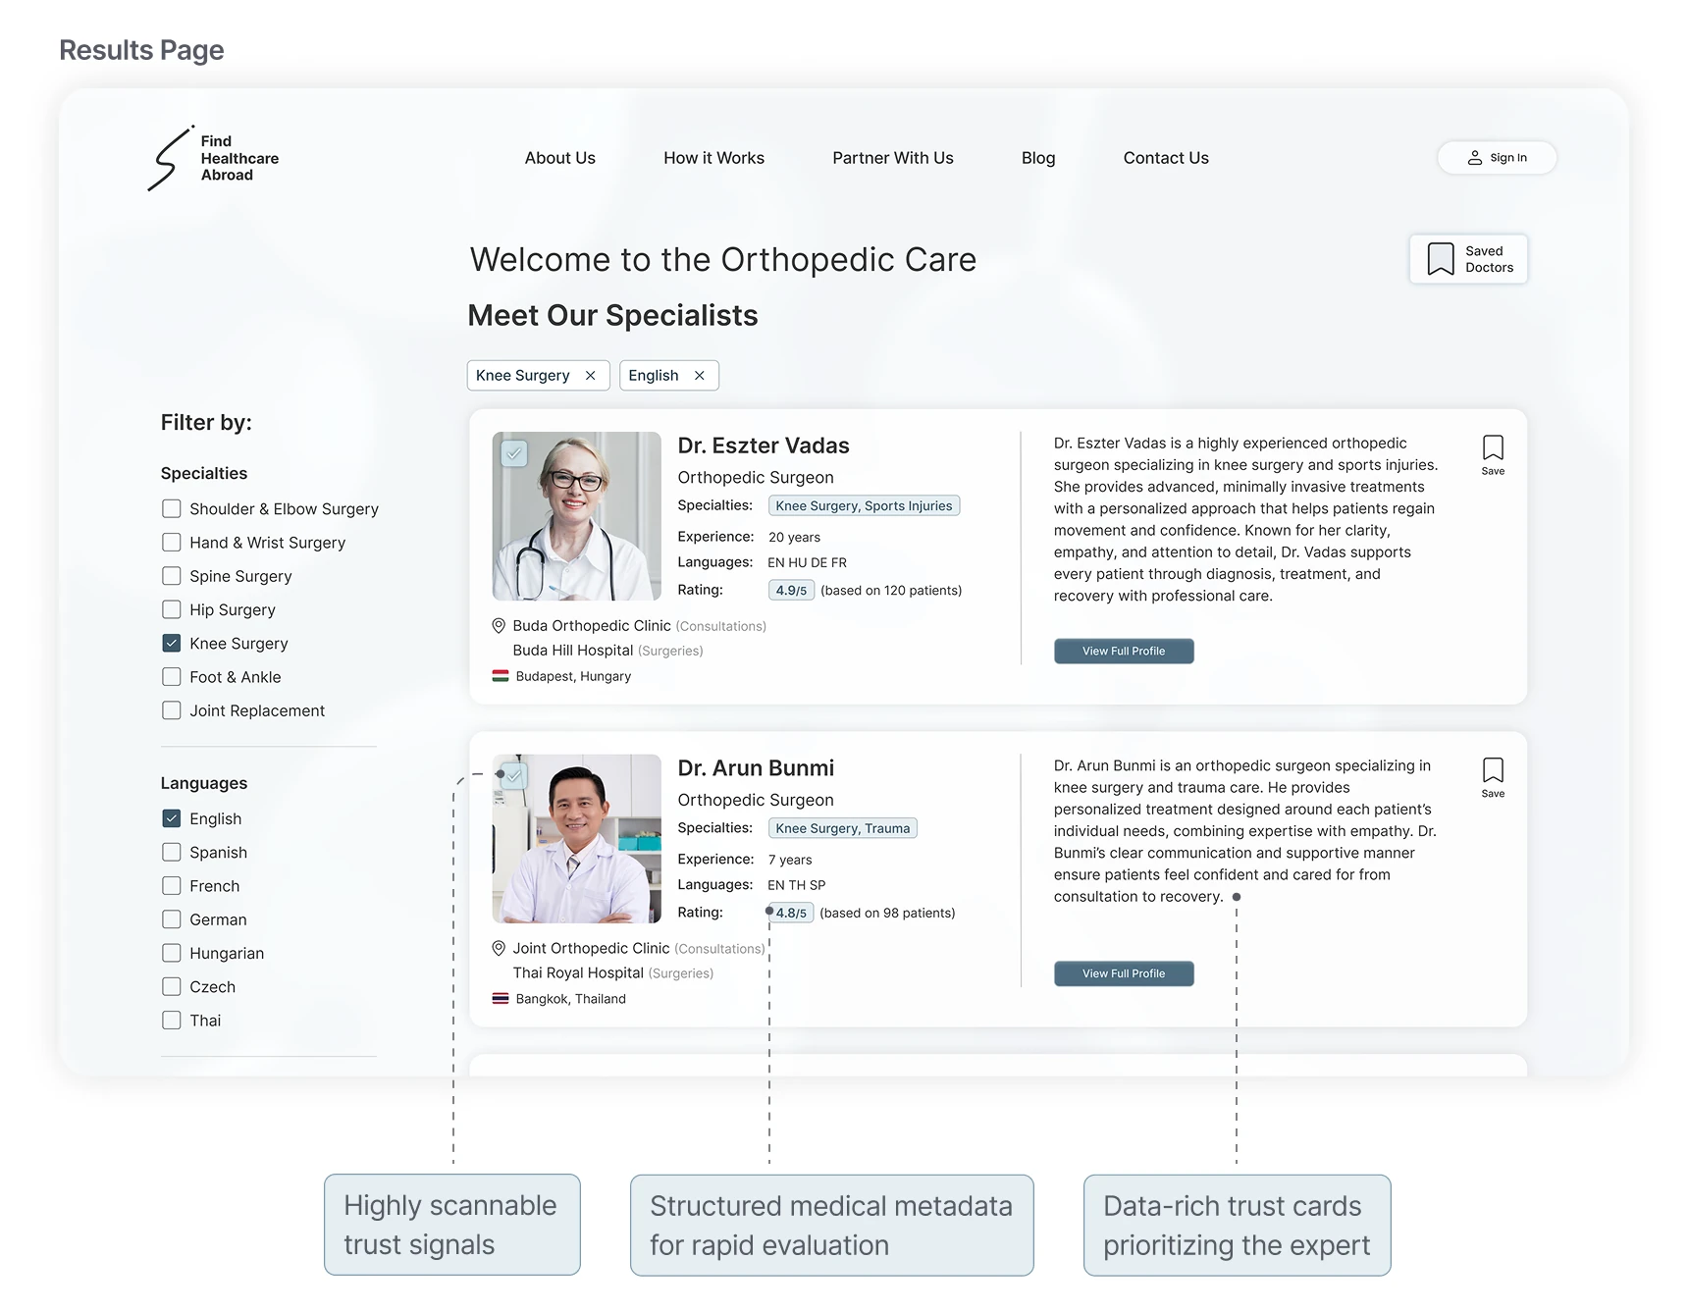Viewport: 1688px width, 1311px height.
Task: Click the Dr. Arun Bunmi name heading
Action: pyautogui.click(x=756, y=768)
